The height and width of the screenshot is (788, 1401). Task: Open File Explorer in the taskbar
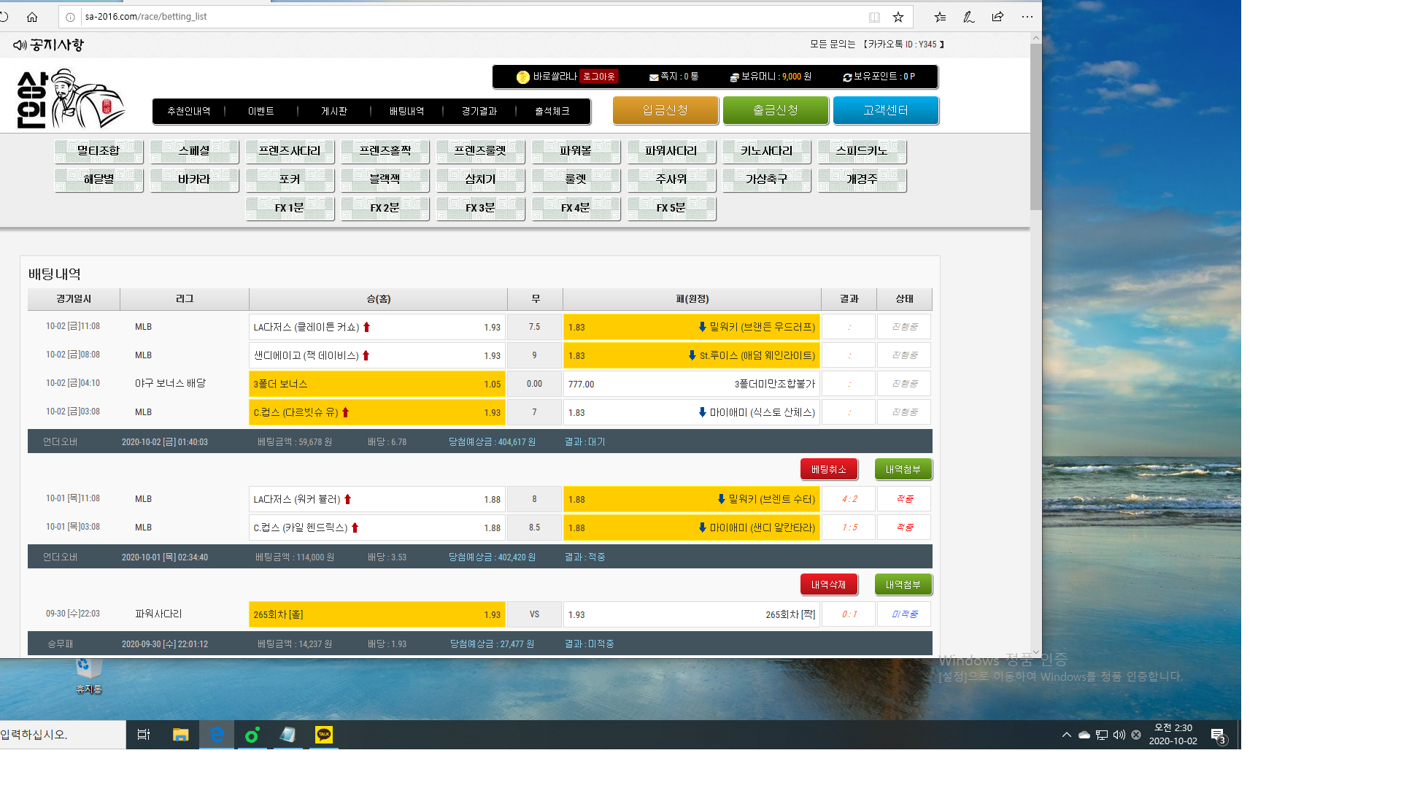180,735
